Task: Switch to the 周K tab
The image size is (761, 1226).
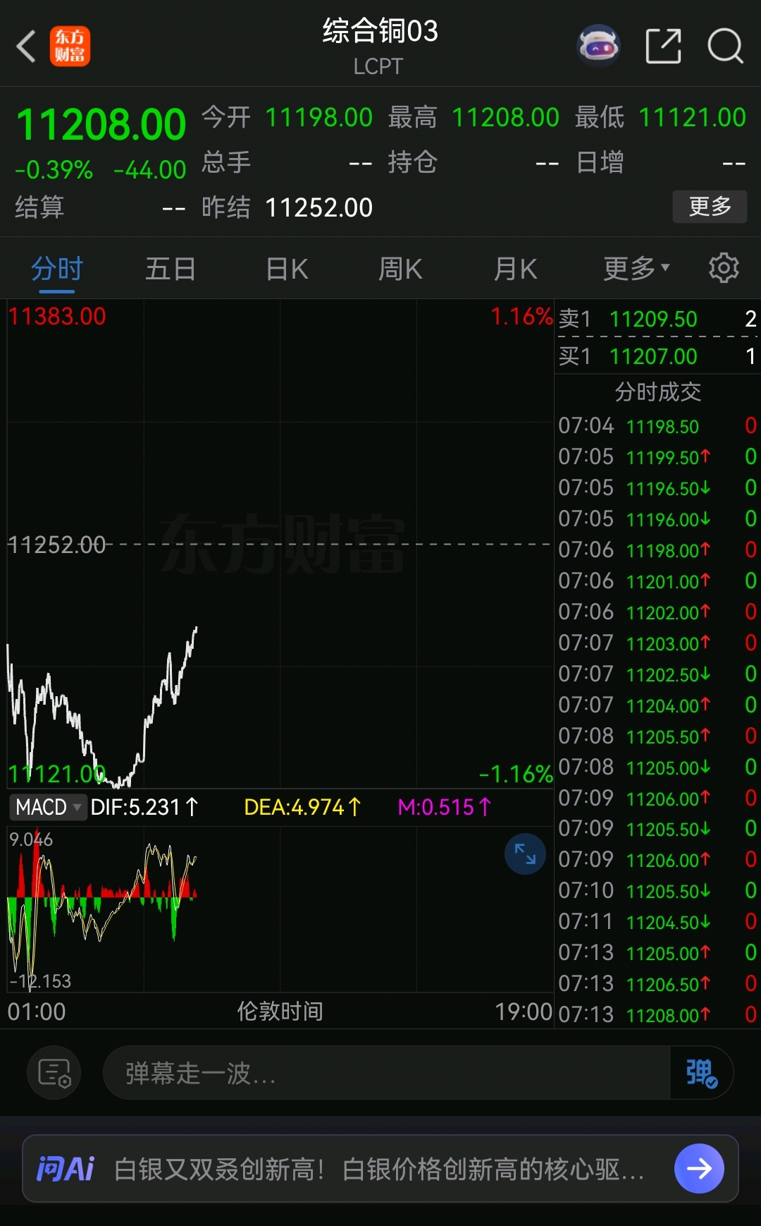Action: pos(400,269)
